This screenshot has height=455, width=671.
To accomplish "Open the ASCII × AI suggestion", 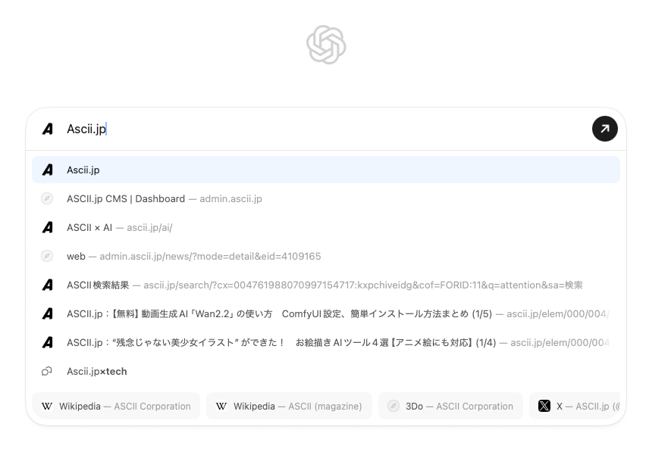I will point(326,227).
